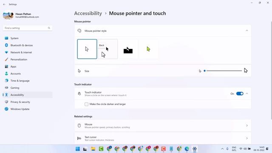272x153 pixels.
Task: Click the Accessibility stick-figure icon in the sidebar
Action: [x=6, y=95]
